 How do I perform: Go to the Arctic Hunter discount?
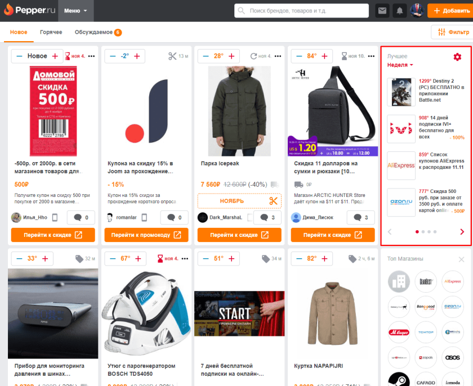point(333,235)
